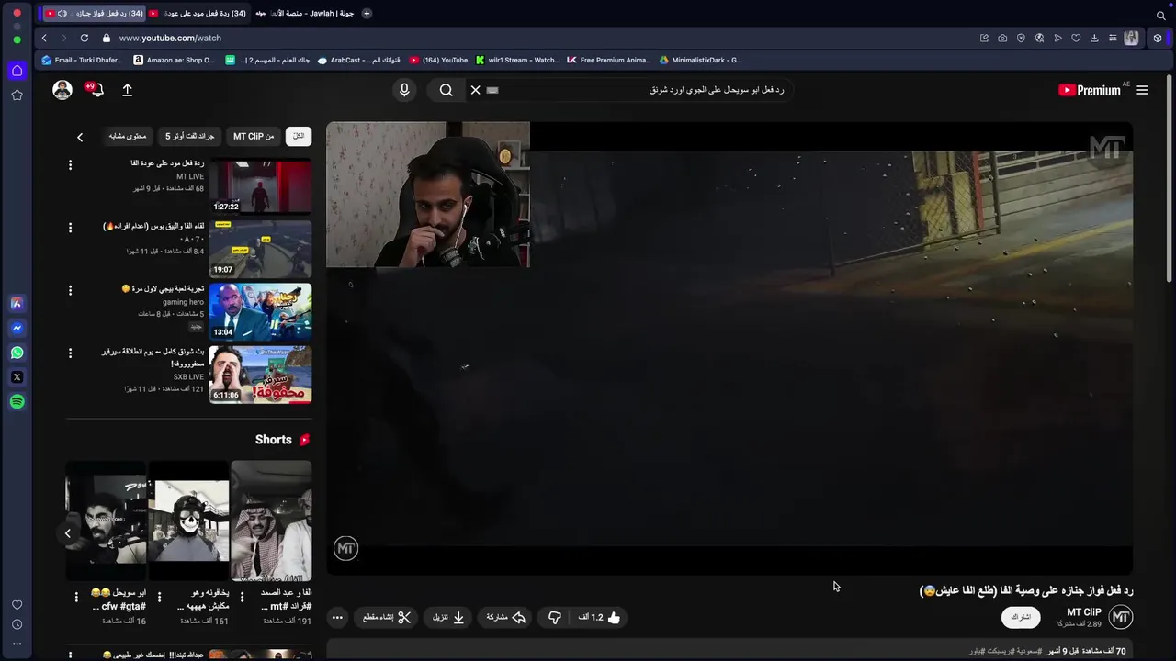Like the video with thumbs up
Image resolution: width=1176 pixels, height=661 pixels.
pyautogui.click(x=600, y=617)
